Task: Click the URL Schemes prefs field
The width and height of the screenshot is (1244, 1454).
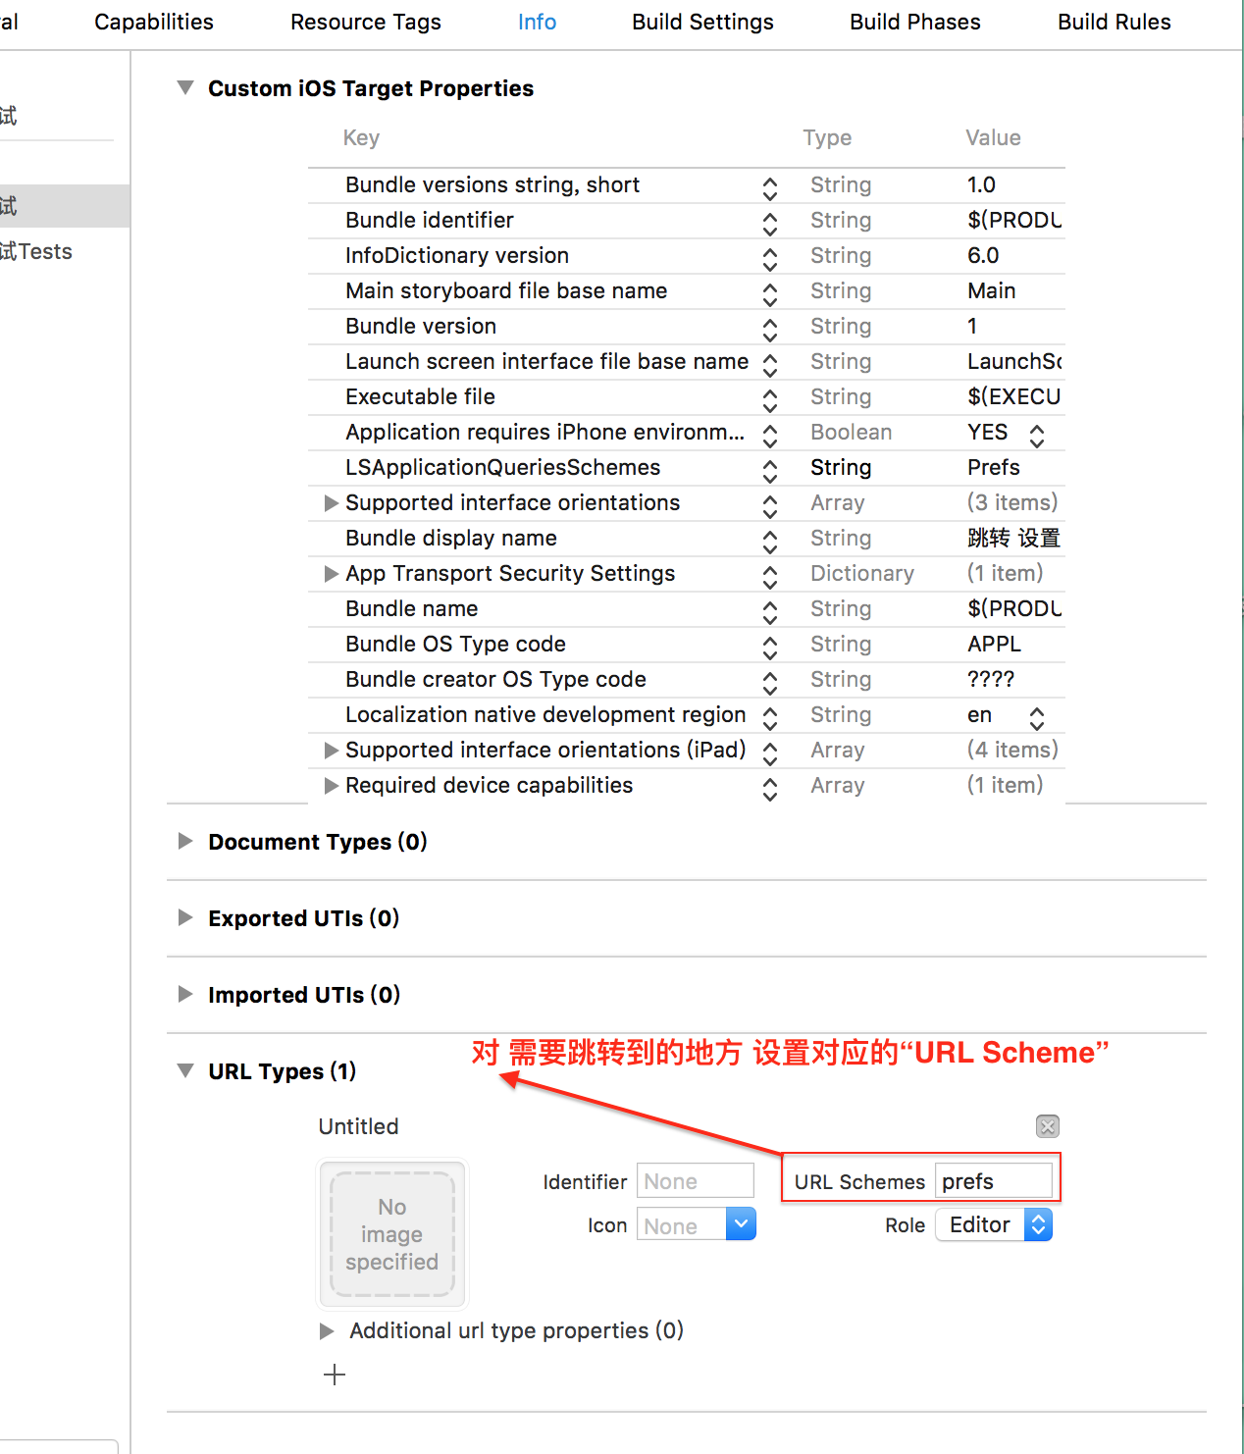Action: tap(994, 1180)
